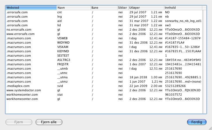Select the VISKAM cookie name
The height and width of the screenshot is (130, 212).
tap(63, 47)
